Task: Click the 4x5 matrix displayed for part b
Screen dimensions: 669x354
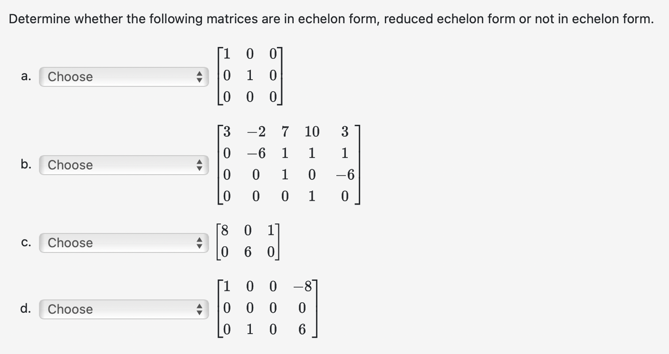Action: click(x=287, y=164)
